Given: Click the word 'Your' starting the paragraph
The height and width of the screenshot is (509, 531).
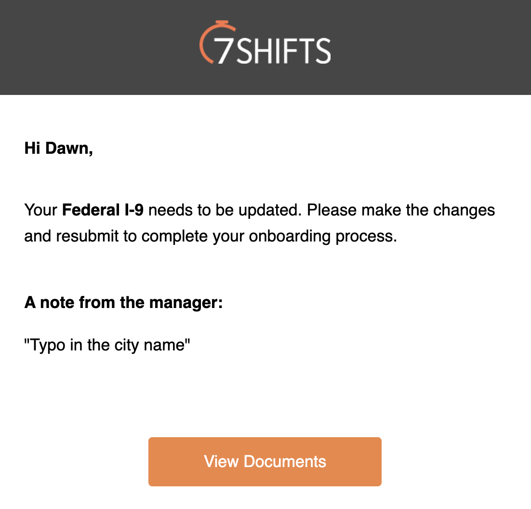Looking at the screenshot, I should pyautogui.click(x=40, y=210).
